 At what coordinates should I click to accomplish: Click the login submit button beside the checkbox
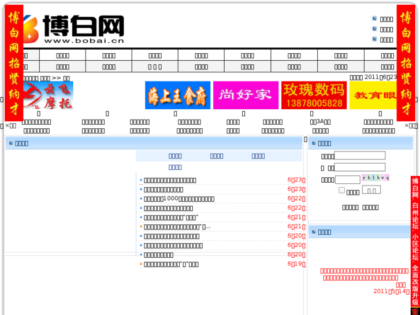(371, 190)
